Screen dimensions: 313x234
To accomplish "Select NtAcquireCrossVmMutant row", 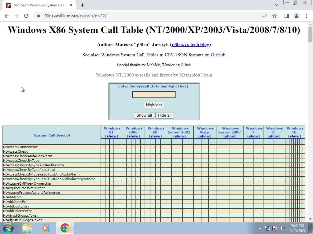I will (x=154, y=188).
